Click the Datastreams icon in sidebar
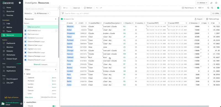 (4, 67)
